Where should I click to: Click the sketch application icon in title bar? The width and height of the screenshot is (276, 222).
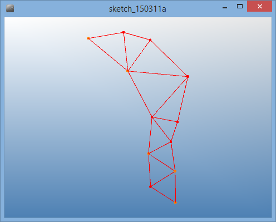10,8
